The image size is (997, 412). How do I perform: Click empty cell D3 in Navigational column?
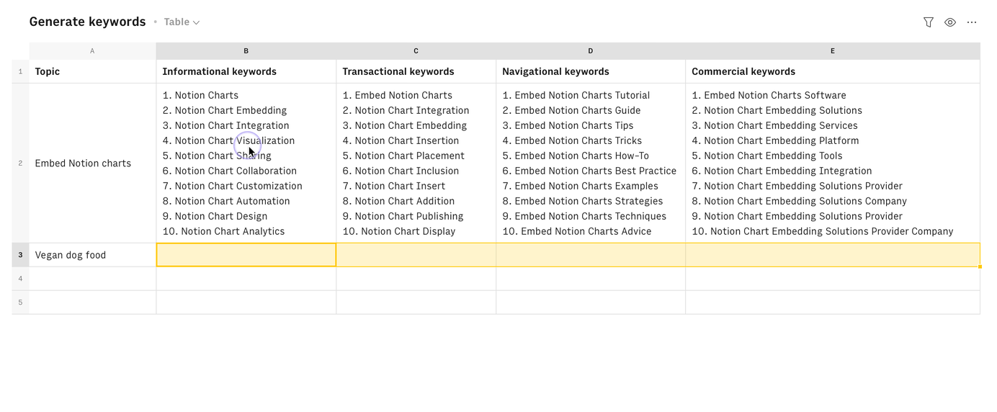591,255
